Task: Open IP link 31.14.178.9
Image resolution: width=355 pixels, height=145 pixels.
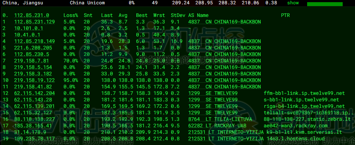Action: [30, 132]
